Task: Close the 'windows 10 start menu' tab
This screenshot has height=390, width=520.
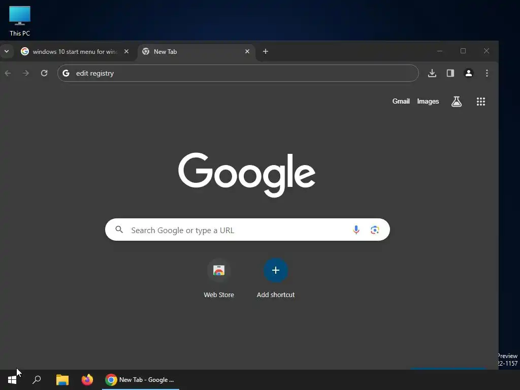Action: click(126, 51)
